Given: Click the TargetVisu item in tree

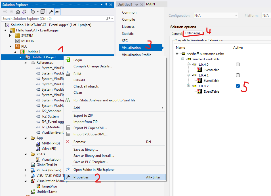Looking at the screenshot, I should (x=49, y=186).
